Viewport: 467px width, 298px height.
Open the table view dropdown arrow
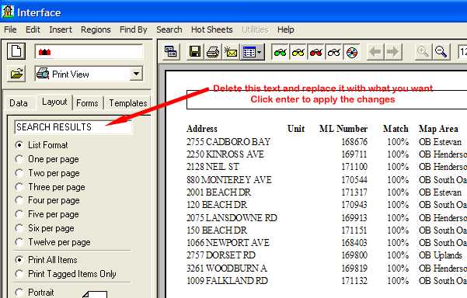260,52
